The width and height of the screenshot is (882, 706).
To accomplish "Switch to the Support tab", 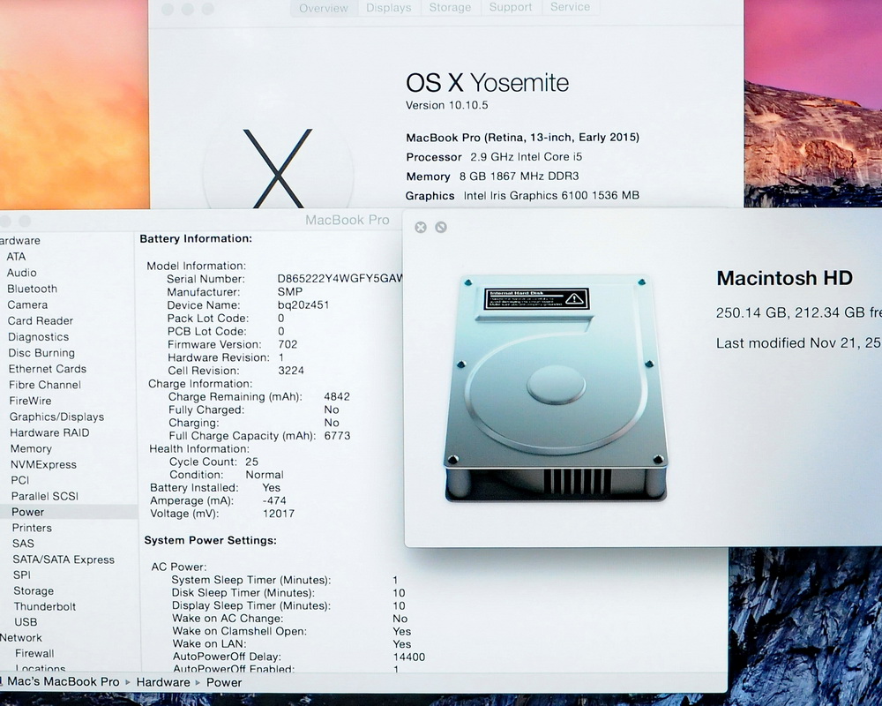I will 510,7.
